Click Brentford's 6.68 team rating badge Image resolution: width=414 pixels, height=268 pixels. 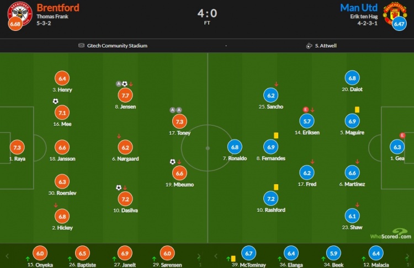[15, 24]
